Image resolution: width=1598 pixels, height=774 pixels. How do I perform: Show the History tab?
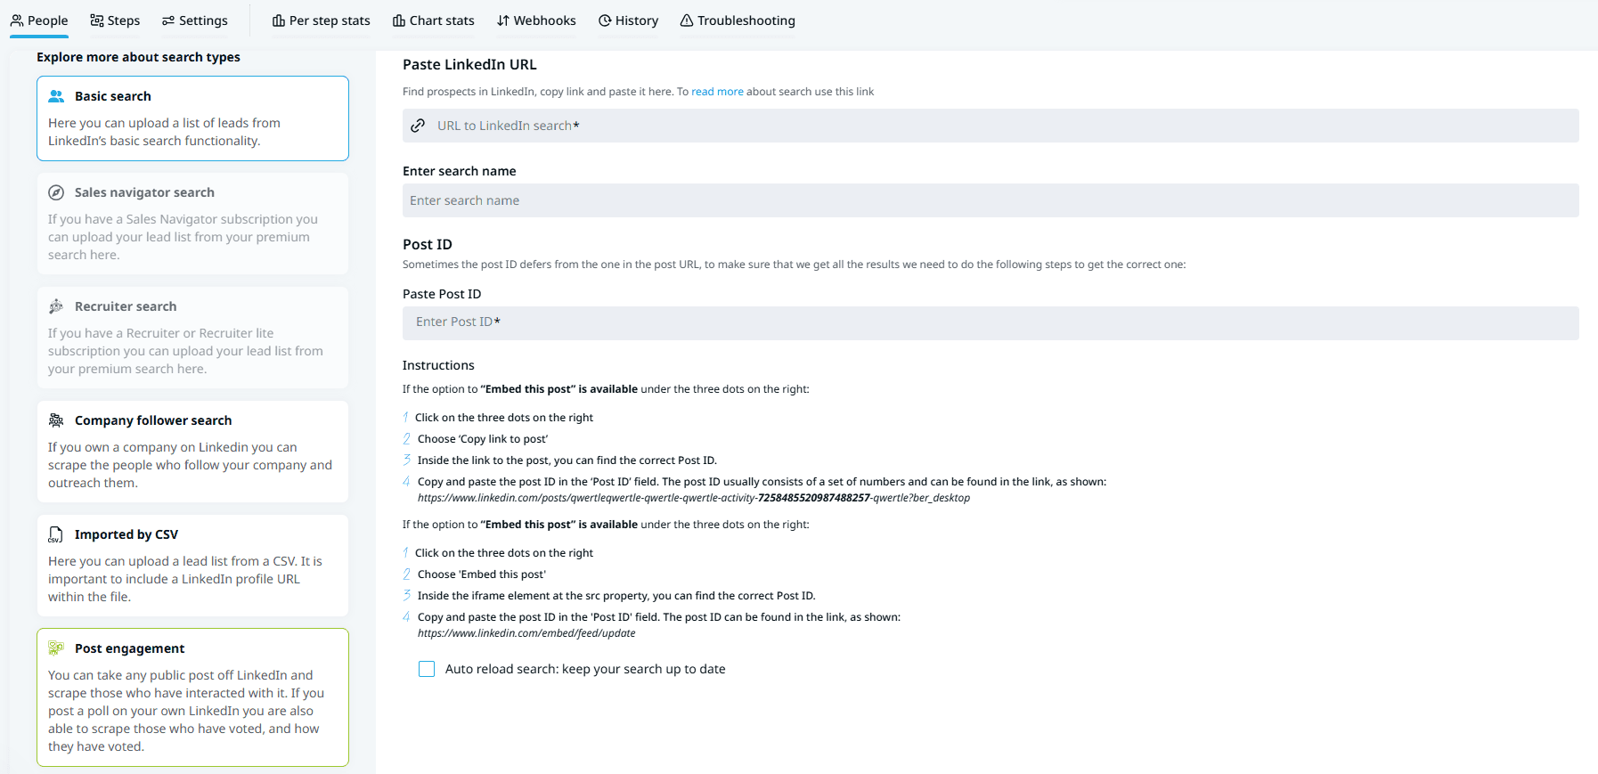coord(628,20)
